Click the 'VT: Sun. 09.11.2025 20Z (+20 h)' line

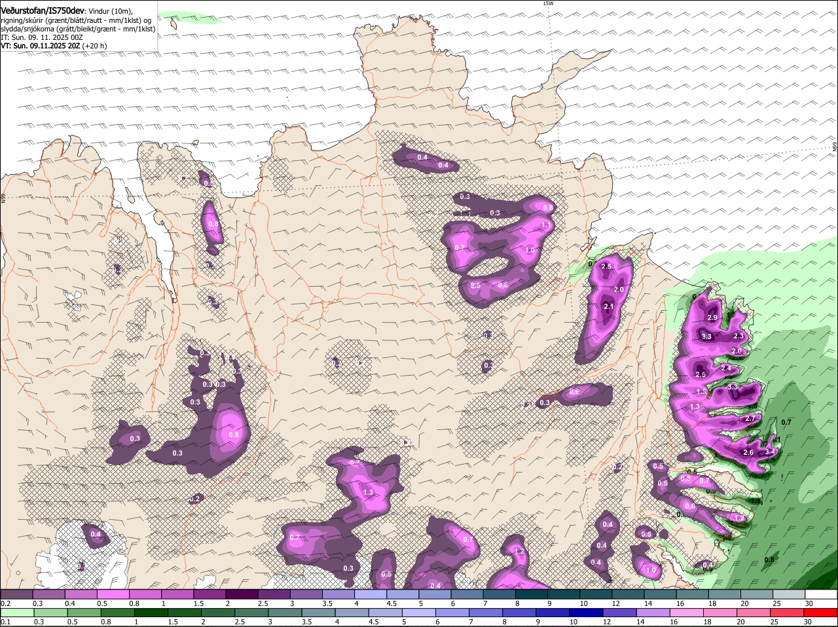(54, 46)
